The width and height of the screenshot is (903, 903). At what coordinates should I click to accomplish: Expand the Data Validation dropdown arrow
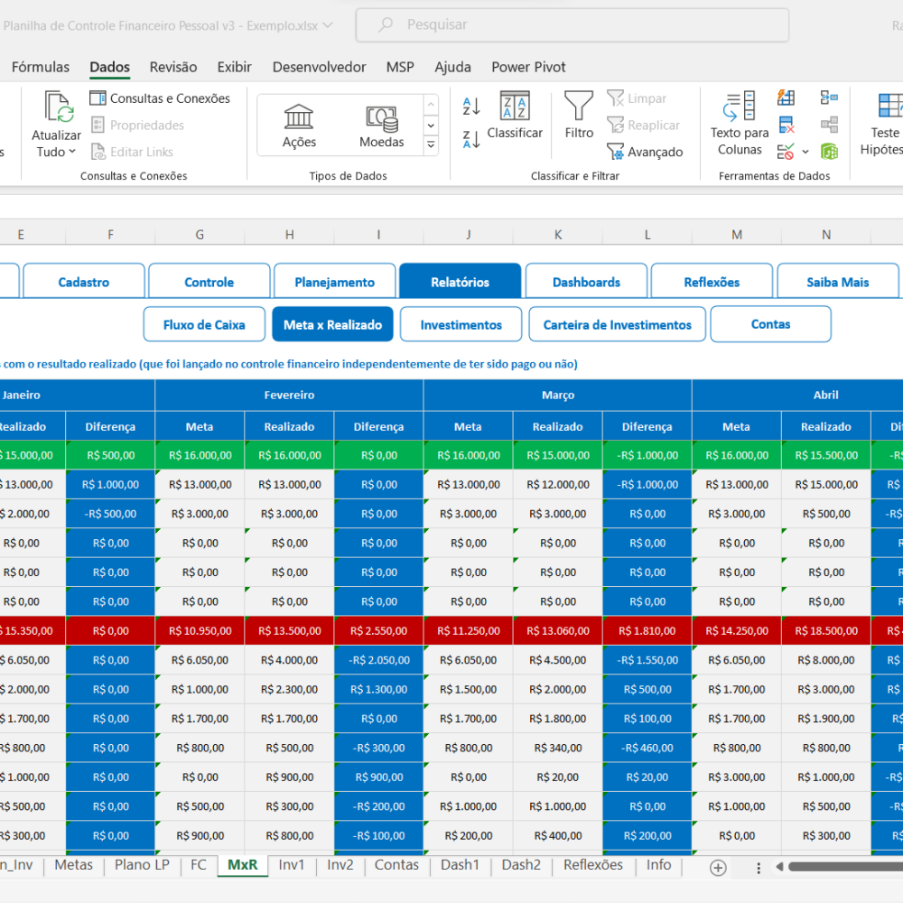[805, 152]
